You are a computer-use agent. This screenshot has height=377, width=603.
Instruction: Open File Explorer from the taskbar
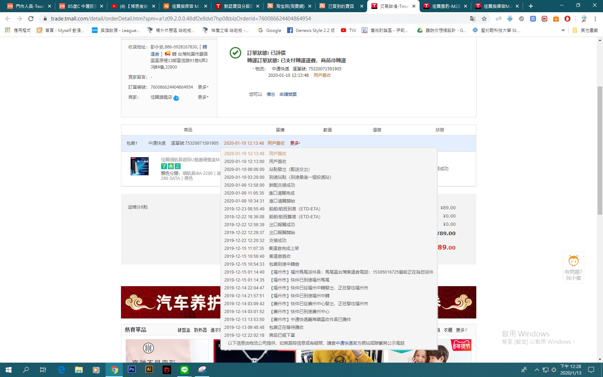79,369
